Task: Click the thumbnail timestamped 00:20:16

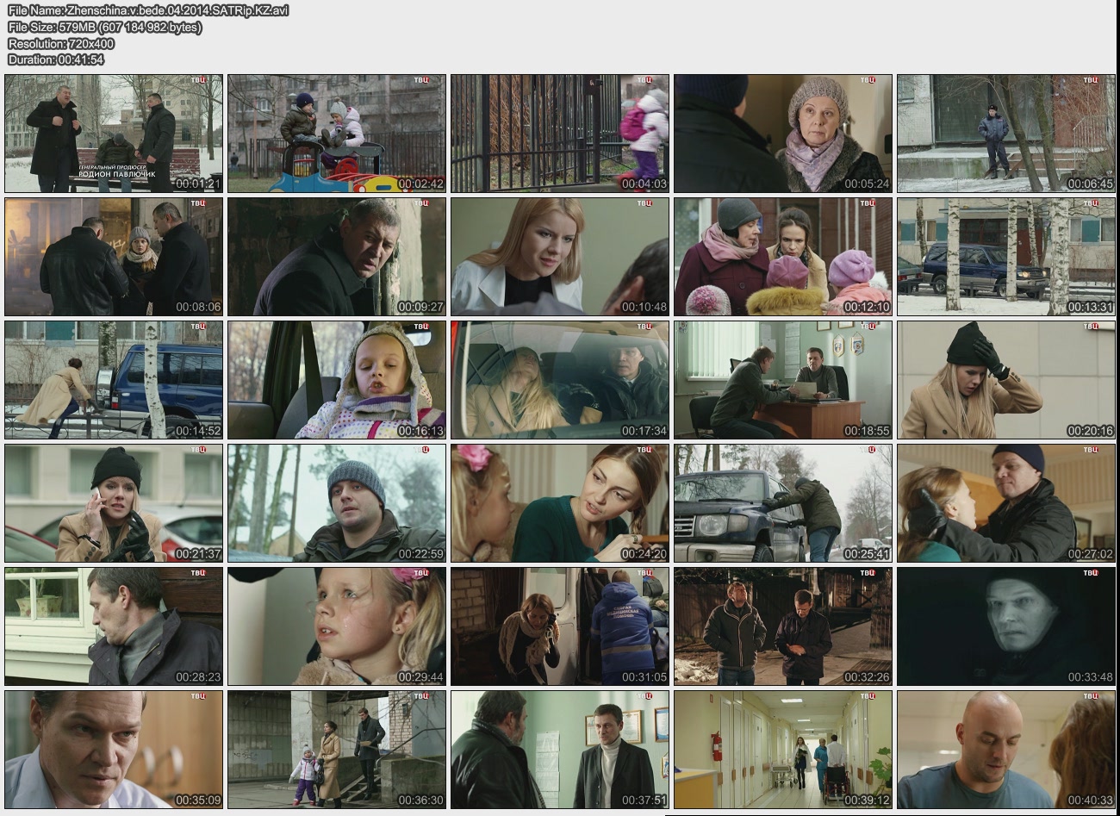Action: click(1006, 380)
